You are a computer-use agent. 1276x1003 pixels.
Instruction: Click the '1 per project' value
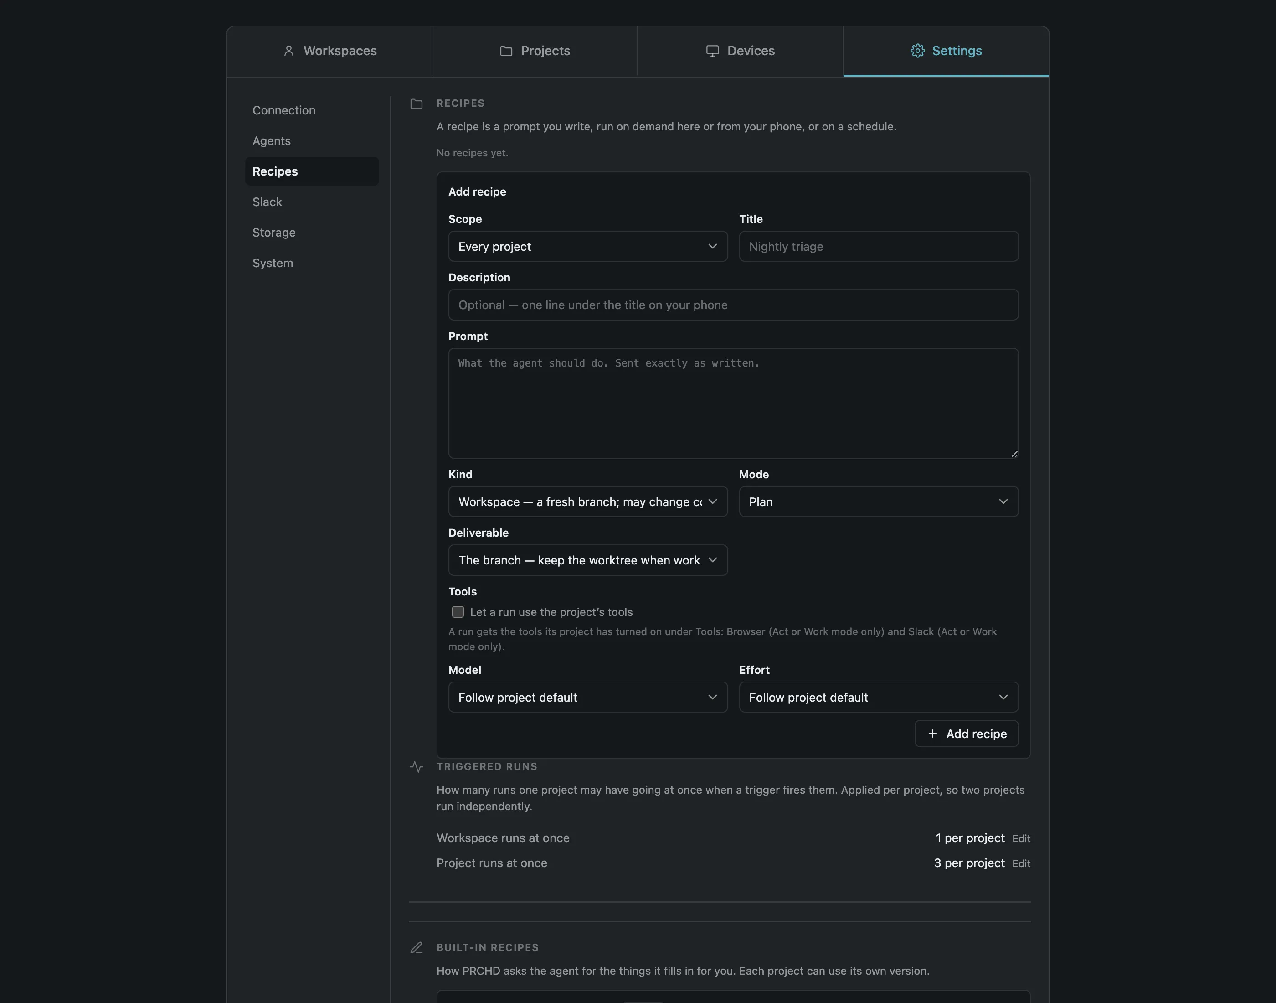tap(970, 838)
